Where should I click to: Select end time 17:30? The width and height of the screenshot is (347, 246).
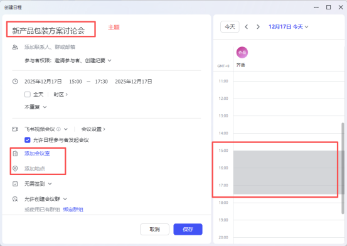pos(102,82)
